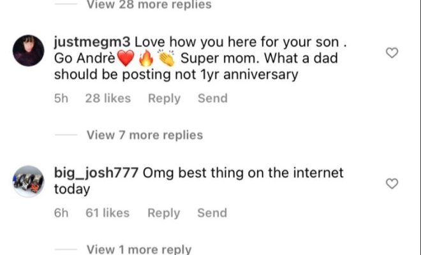This screenshot has width=421, height=255.
Task: Like the justmegm3 comment with heart icon
Action: click(x=392, y=54)
